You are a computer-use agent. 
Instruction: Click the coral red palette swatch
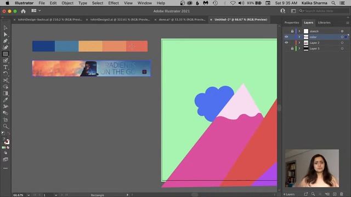[x=137, y=46]
